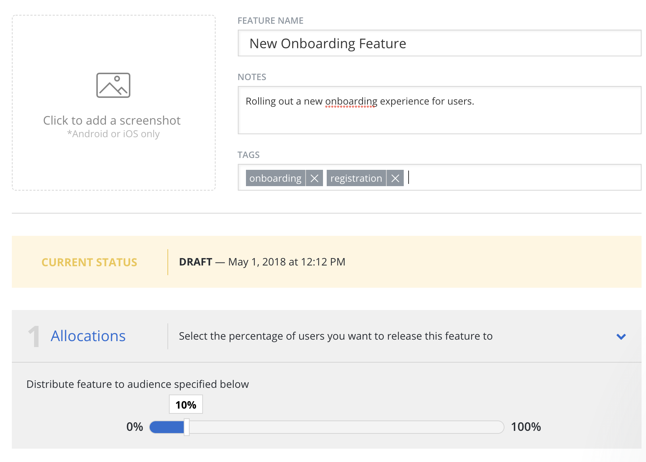Click the CURRENT STATUS label
The height and width of the screenshot is (462, 646).
pyautogui.click(x=89, y=262)
